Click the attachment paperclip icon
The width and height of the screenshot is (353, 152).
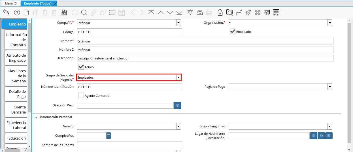(93, 12)
